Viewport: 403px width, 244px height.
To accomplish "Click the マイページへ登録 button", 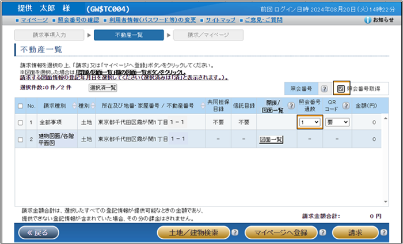I will pyautogui.click(x=281, y=232).
